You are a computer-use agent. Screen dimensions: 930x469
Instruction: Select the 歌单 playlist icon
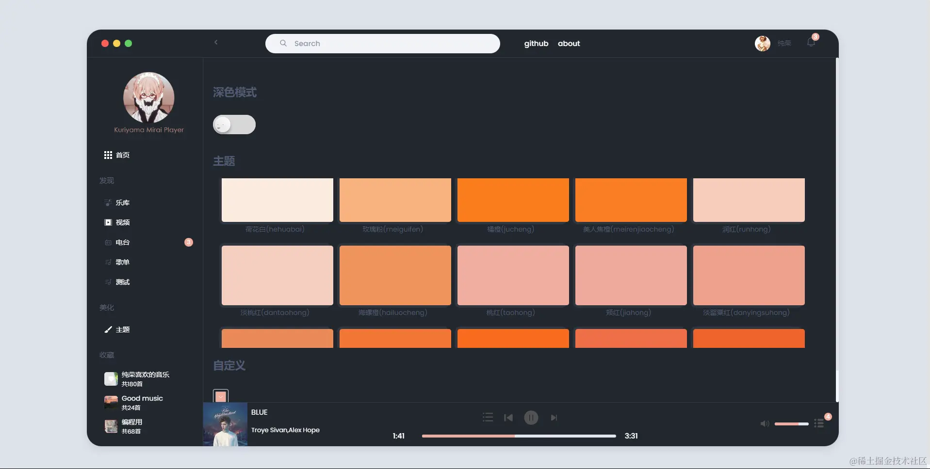point(108,262)
